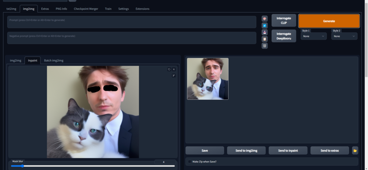Viewport: 368px width, 170px height.
Task: Switch to the Batch img2img sub-tab
Action: point(54,61)
